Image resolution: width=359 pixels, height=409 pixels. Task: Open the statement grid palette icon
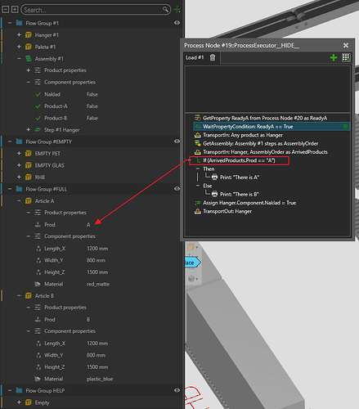(x=346, y=57)
